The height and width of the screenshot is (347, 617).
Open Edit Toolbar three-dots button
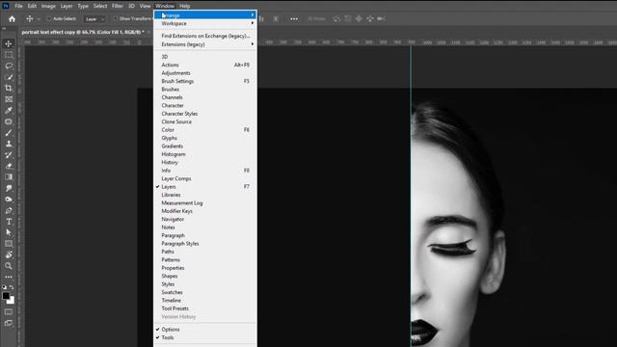pos(9,277)
